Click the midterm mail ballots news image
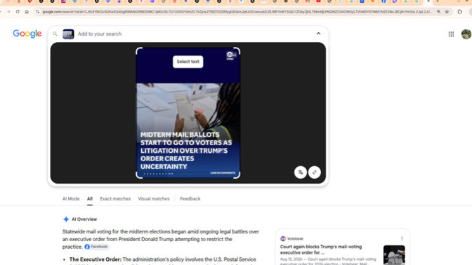The width and height of the screenshot is (472, 265). (188, 113)
